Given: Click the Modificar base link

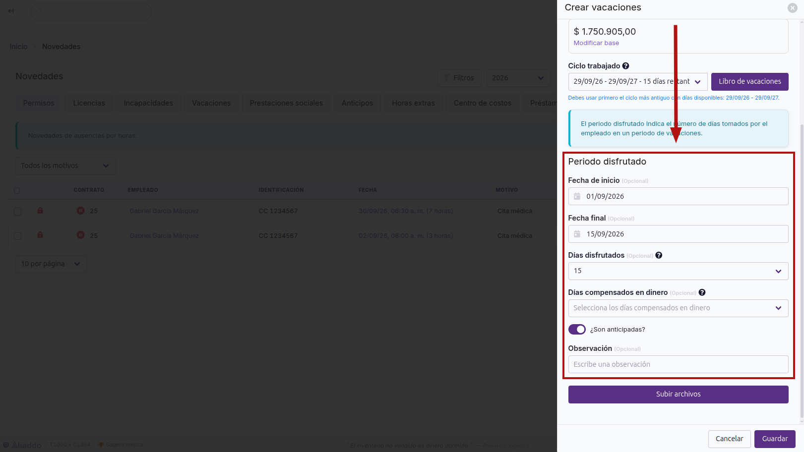Looking at the screenshot, I should [x=596, y=43].
